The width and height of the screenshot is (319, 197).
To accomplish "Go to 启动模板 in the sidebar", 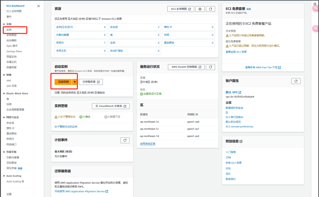I will coord(12,40).
